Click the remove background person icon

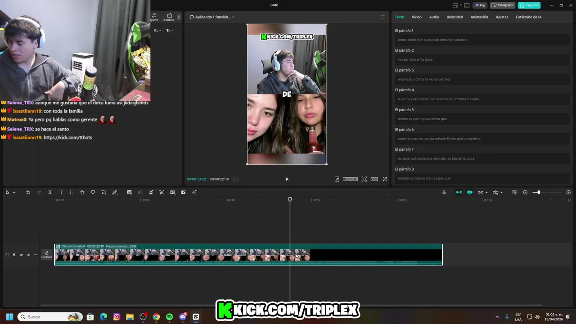(x=151, y=193)
